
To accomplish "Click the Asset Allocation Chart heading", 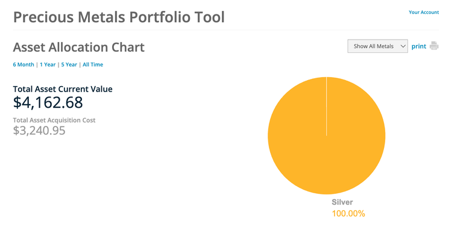I will pyautogui.click(x=79, y=47).
